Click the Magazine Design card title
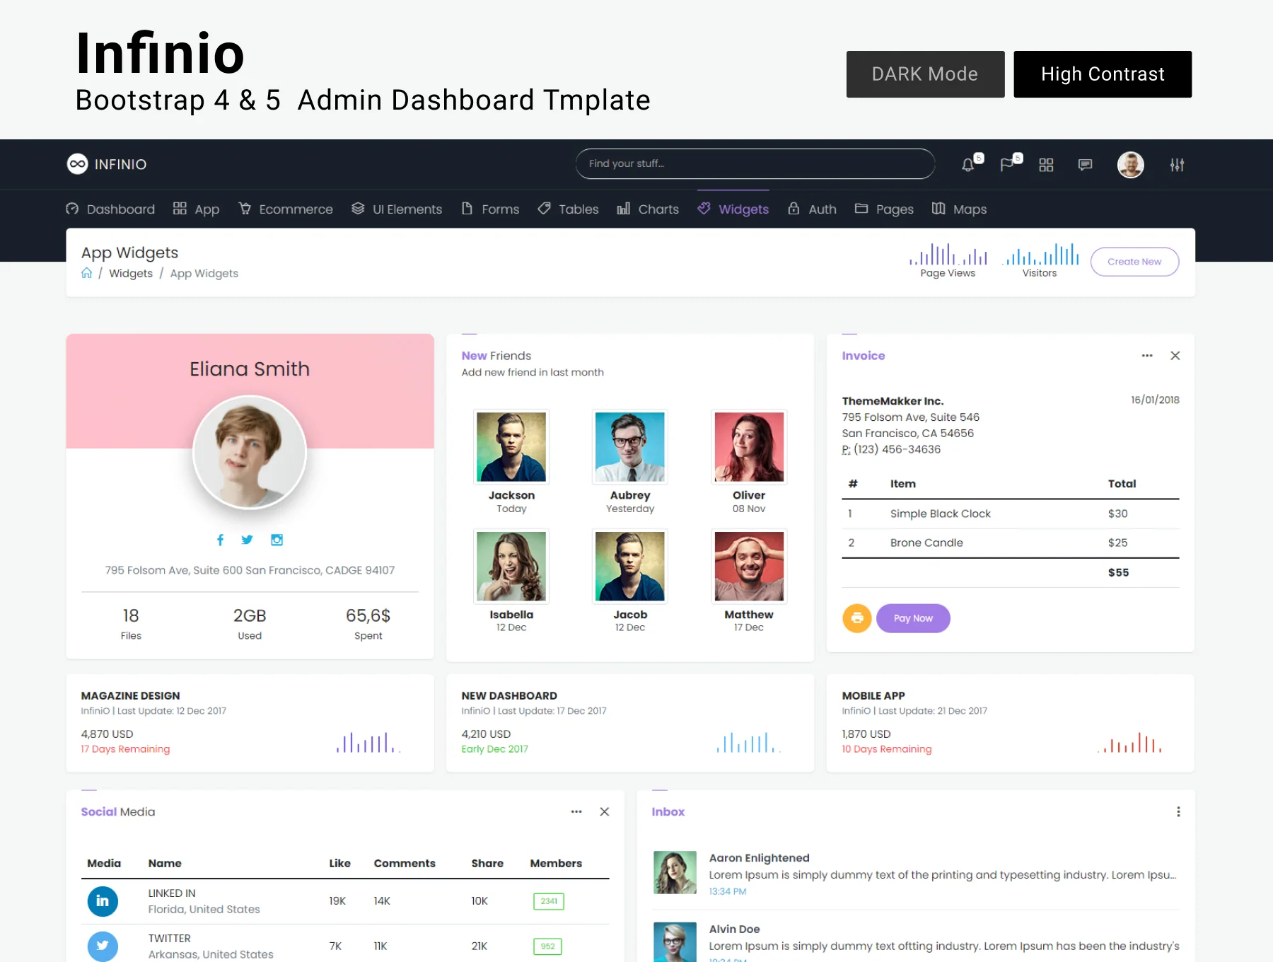This screenshot has height=962, width=1273. click(130, 696)
